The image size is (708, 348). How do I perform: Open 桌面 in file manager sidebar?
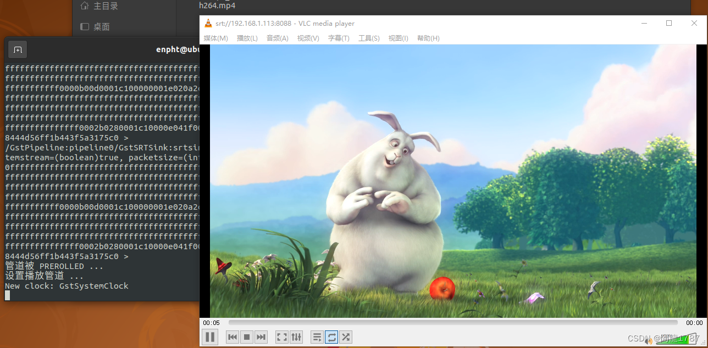click(x=95, y=26)
